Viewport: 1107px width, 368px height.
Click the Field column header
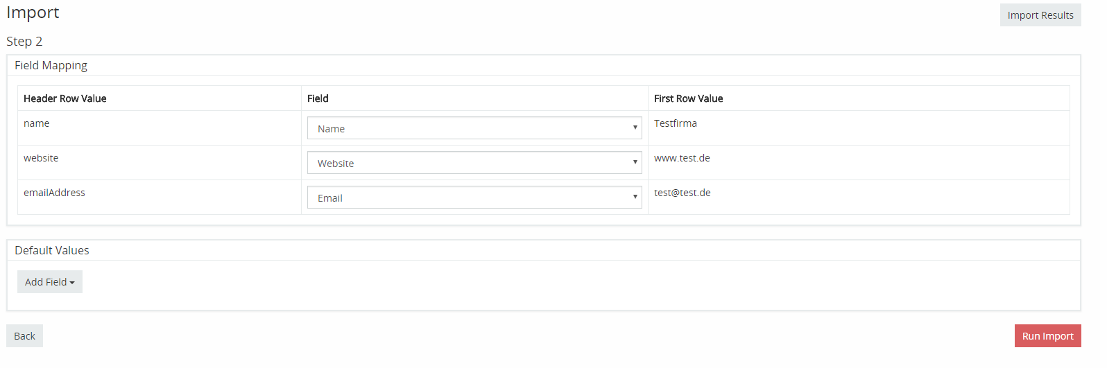(x=318, y=98)
